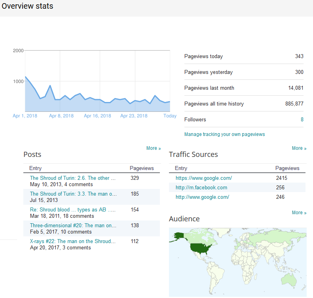
Task: Click 'May 10, 2013, 4 comments' text
Action: point(61,185)
